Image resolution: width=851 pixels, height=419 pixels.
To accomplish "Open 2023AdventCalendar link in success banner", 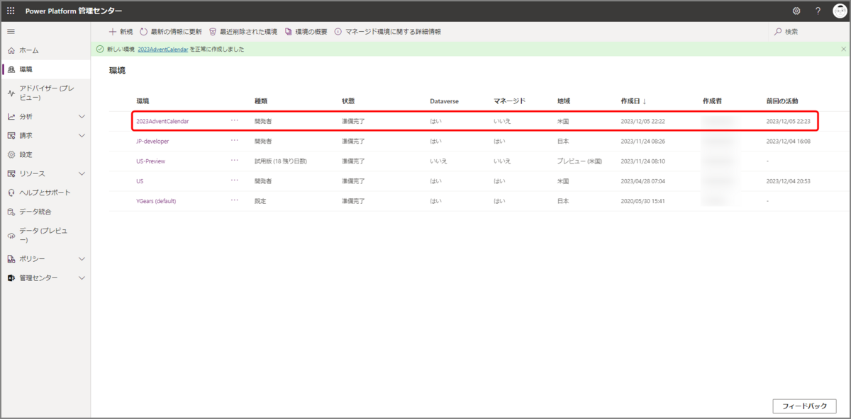I will click(x=162, y=49).
